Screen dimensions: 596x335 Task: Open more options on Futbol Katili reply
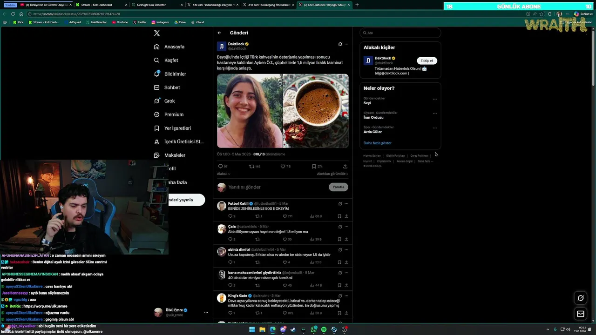point(346,204)
